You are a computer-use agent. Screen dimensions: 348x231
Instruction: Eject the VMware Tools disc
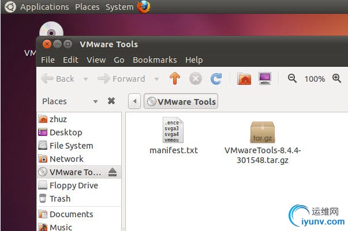pyautogui.click(x=113, y=172)
